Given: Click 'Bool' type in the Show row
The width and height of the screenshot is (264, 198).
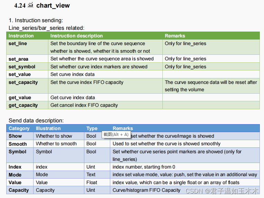Looking at the screenshot, I should (x=91, y=136).
